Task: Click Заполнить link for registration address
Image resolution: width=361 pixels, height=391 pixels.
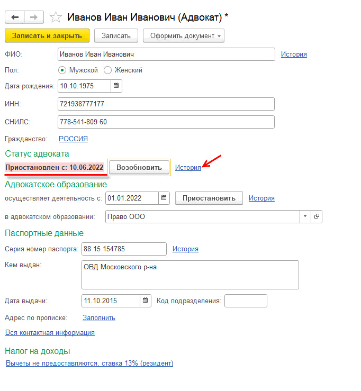Action: [99, 318]
